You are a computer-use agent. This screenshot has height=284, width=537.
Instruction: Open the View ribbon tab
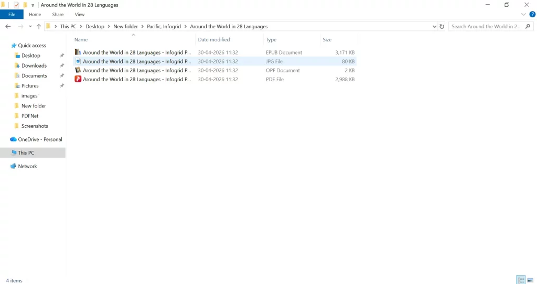[x=80, y=14]
